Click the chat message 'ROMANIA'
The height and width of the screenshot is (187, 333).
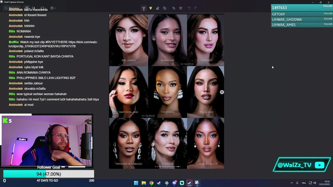coord(24,31)
